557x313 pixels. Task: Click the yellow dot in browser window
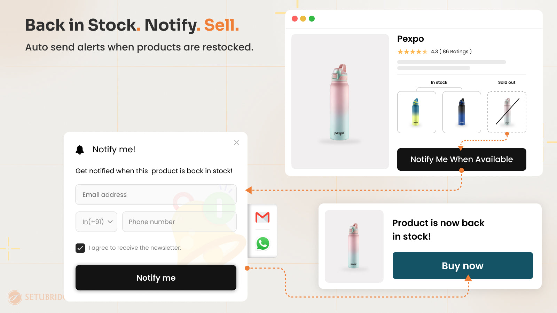pyautogui.click(x=303, y=18)
